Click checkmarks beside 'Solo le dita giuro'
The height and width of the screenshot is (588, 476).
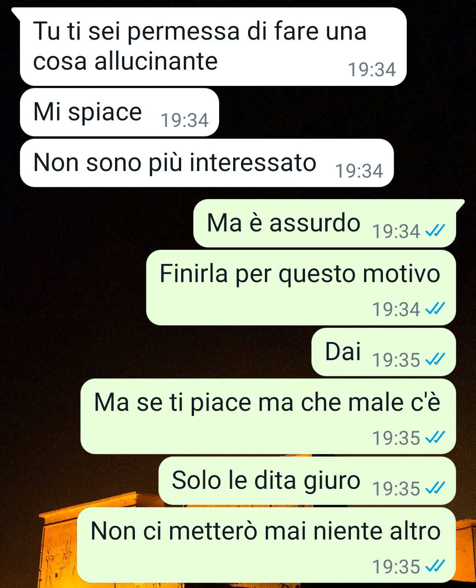435,488
